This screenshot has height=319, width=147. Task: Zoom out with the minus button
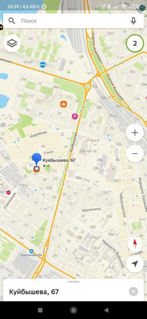[135, 154]
